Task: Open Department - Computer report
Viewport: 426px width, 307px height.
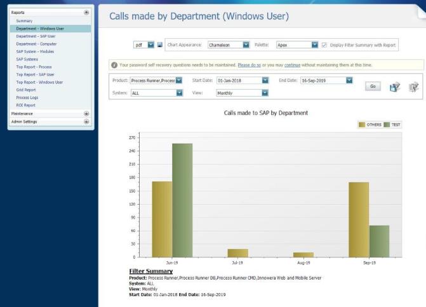Action: coord(36,44)
